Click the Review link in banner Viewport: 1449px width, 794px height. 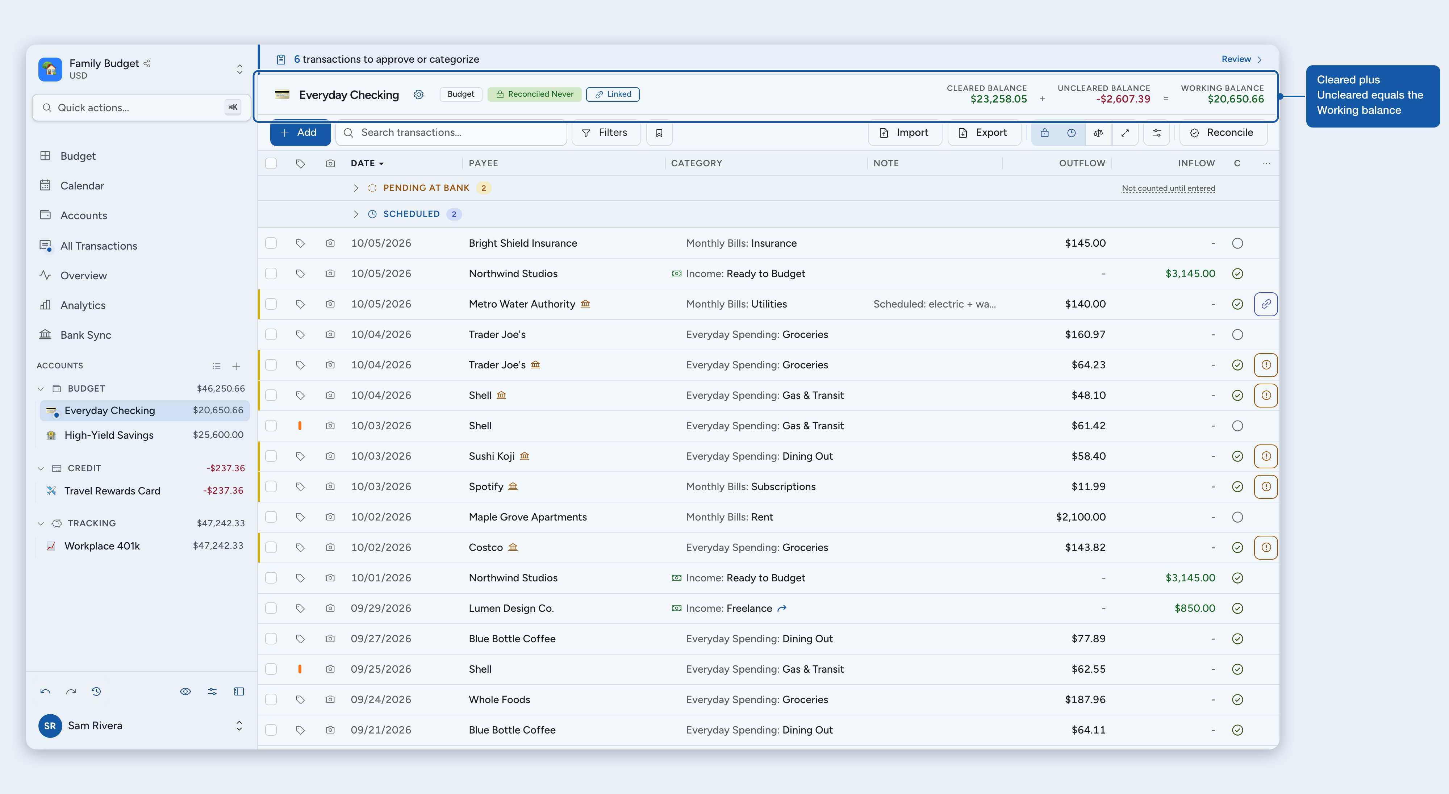1241,60
